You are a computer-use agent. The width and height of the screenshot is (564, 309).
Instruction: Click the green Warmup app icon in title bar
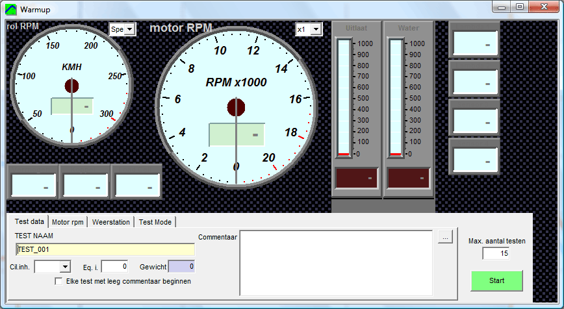click(x=12, y=10)
